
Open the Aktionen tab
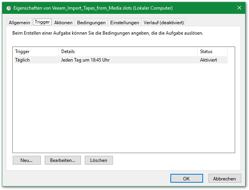[x=63, y=23]
